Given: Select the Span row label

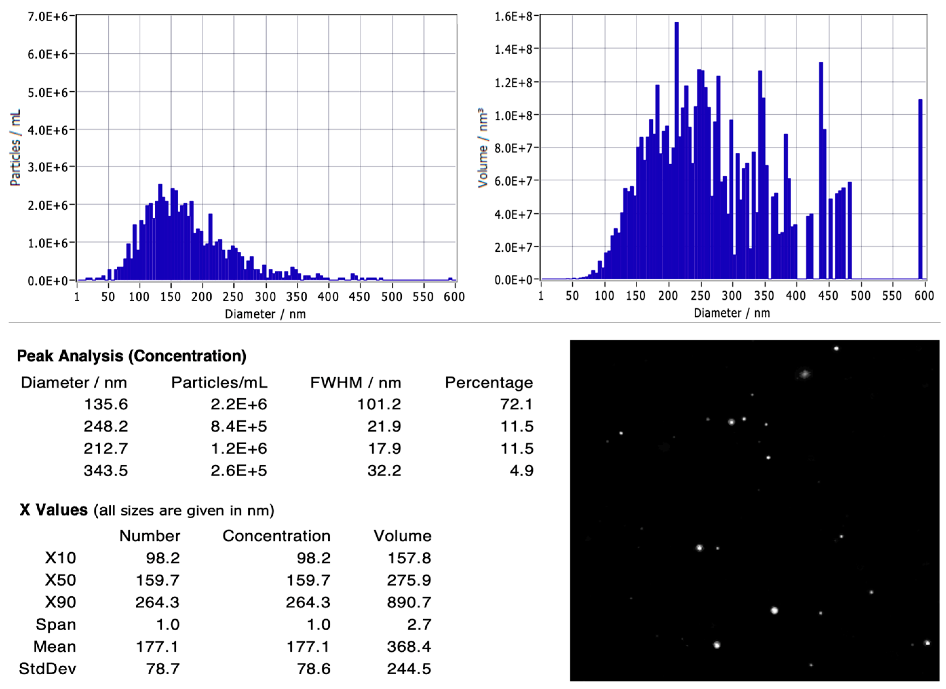Looking at the screenshot, I should pyautogui.click(x=56, y=624).
